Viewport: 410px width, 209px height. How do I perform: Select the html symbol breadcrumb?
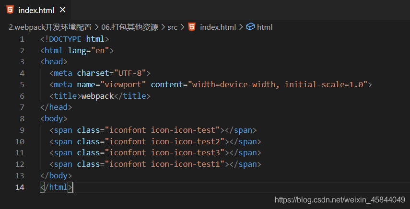pyautogui.click(x=265, y=27)
